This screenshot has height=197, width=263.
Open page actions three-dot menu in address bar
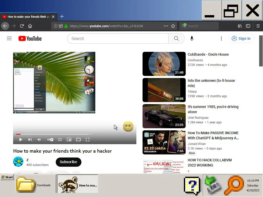(166, 26)
